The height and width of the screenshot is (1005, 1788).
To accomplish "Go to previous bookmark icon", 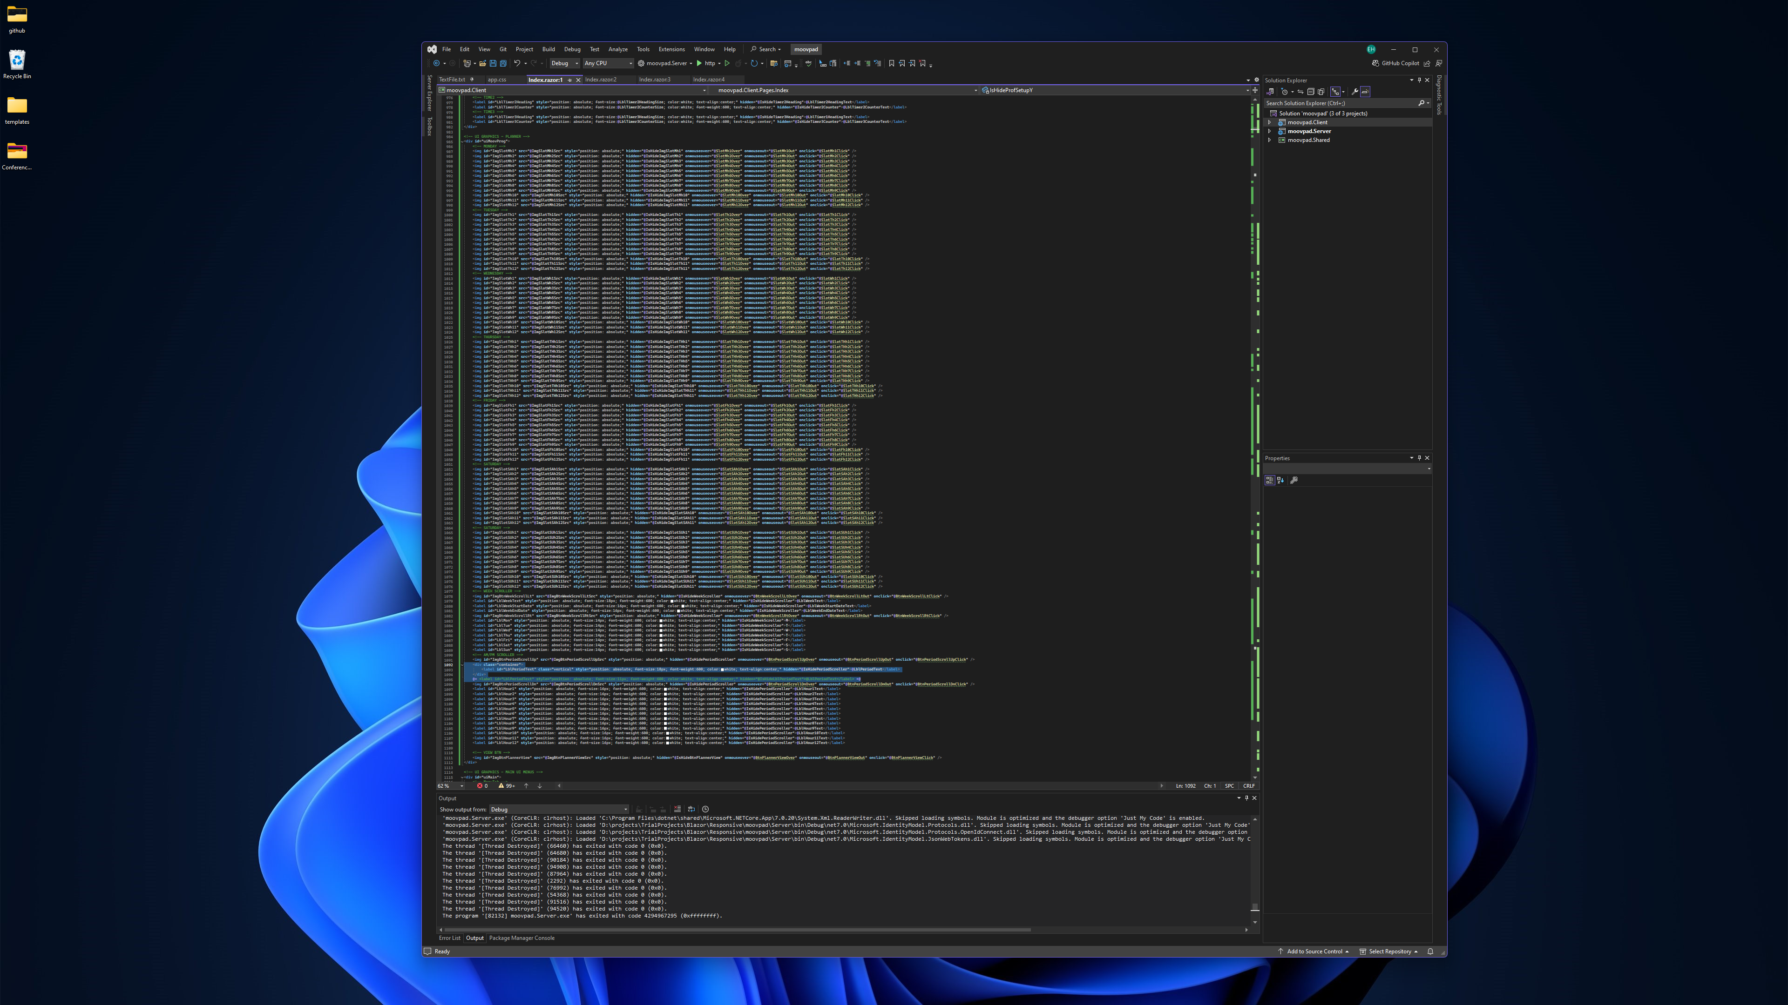I will click(x=902, y=63).
